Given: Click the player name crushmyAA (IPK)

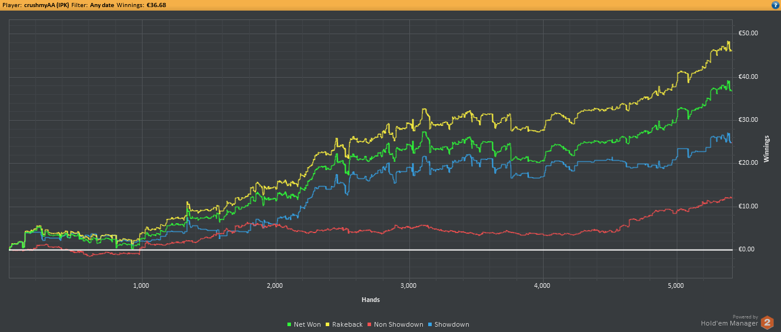Looking at the screenshot, I should pos(46,5).
